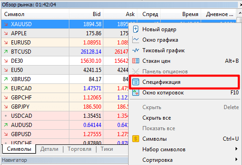Click the down arrow icon beside EURUSD

coord(6,42)
